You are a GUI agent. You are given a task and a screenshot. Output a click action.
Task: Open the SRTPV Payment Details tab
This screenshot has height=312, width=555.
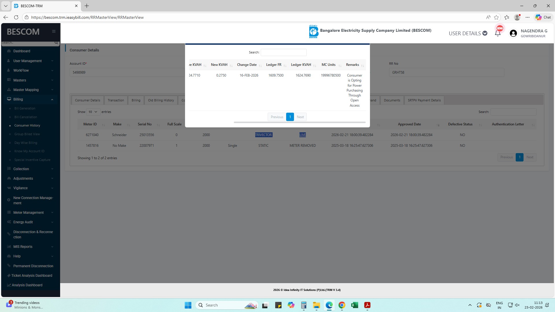point(424,100)
